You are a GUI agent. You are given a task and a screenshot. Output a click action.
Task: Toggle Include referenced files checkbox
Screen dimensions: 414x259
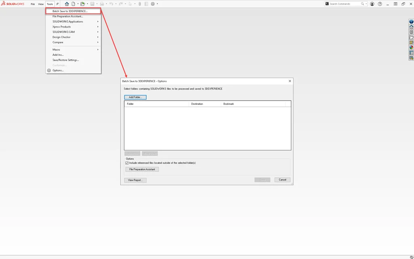click(127, 163)
